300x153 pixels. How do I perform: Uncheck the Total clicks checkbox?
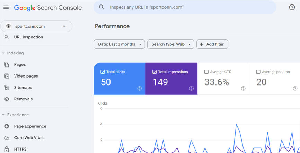coord(103,72)
